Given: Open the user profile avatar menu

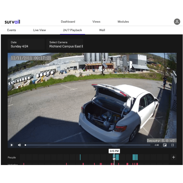Looking at the screenshot, I should click(177, 22).
